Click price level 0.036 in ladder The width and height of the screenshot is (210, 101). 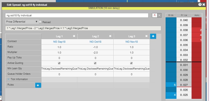(184, 40)
